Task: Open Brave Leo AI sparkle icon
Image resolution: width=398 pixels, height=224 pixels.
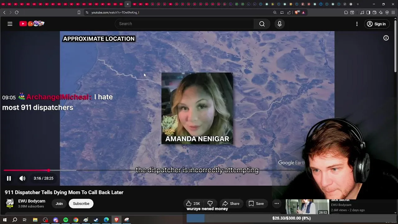Action: 381,12
